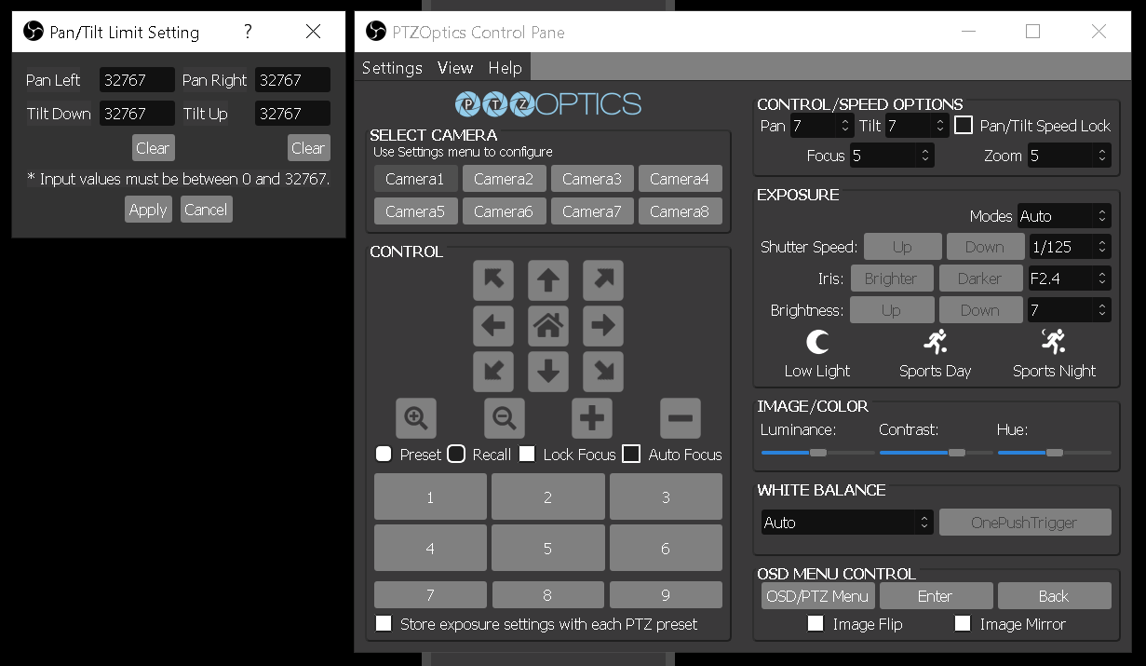Enable the Preset checkbox
Image resolution: width=1146 pixels, height=666 pixels.
tap(384, 454)
